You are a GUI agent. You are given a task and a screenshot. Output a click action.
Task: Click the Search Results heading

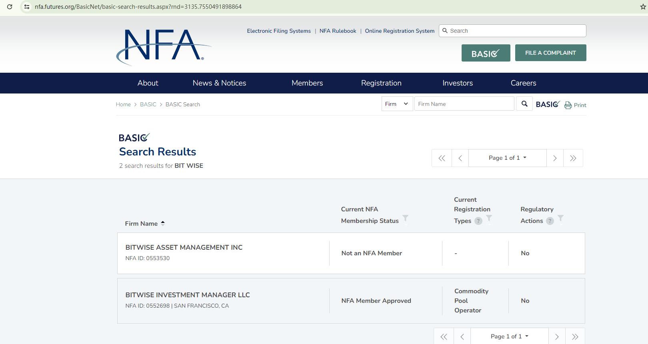[x=158, y=152]
